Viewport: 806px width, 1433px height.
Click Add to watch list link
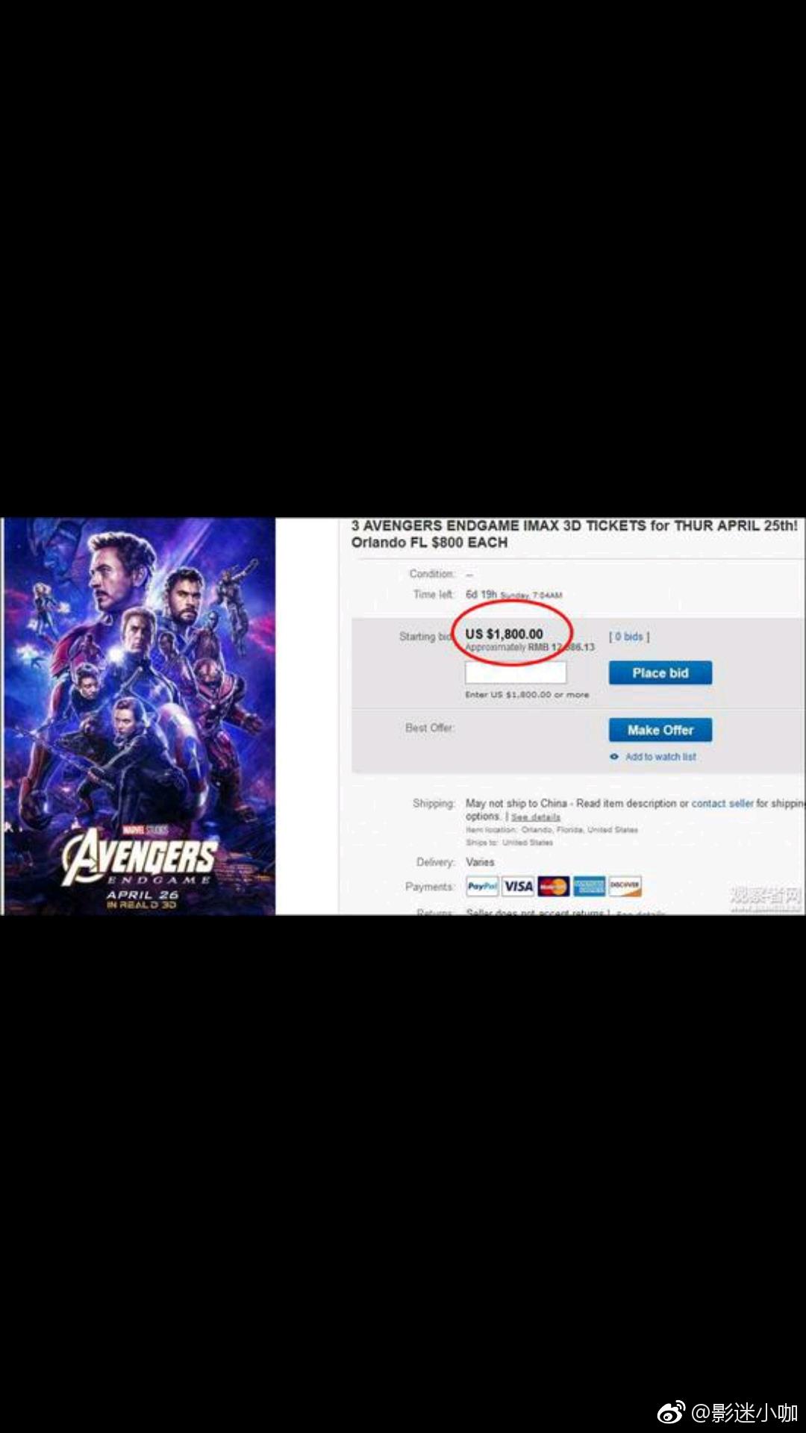pyautogui.click(x=660, y=757)
